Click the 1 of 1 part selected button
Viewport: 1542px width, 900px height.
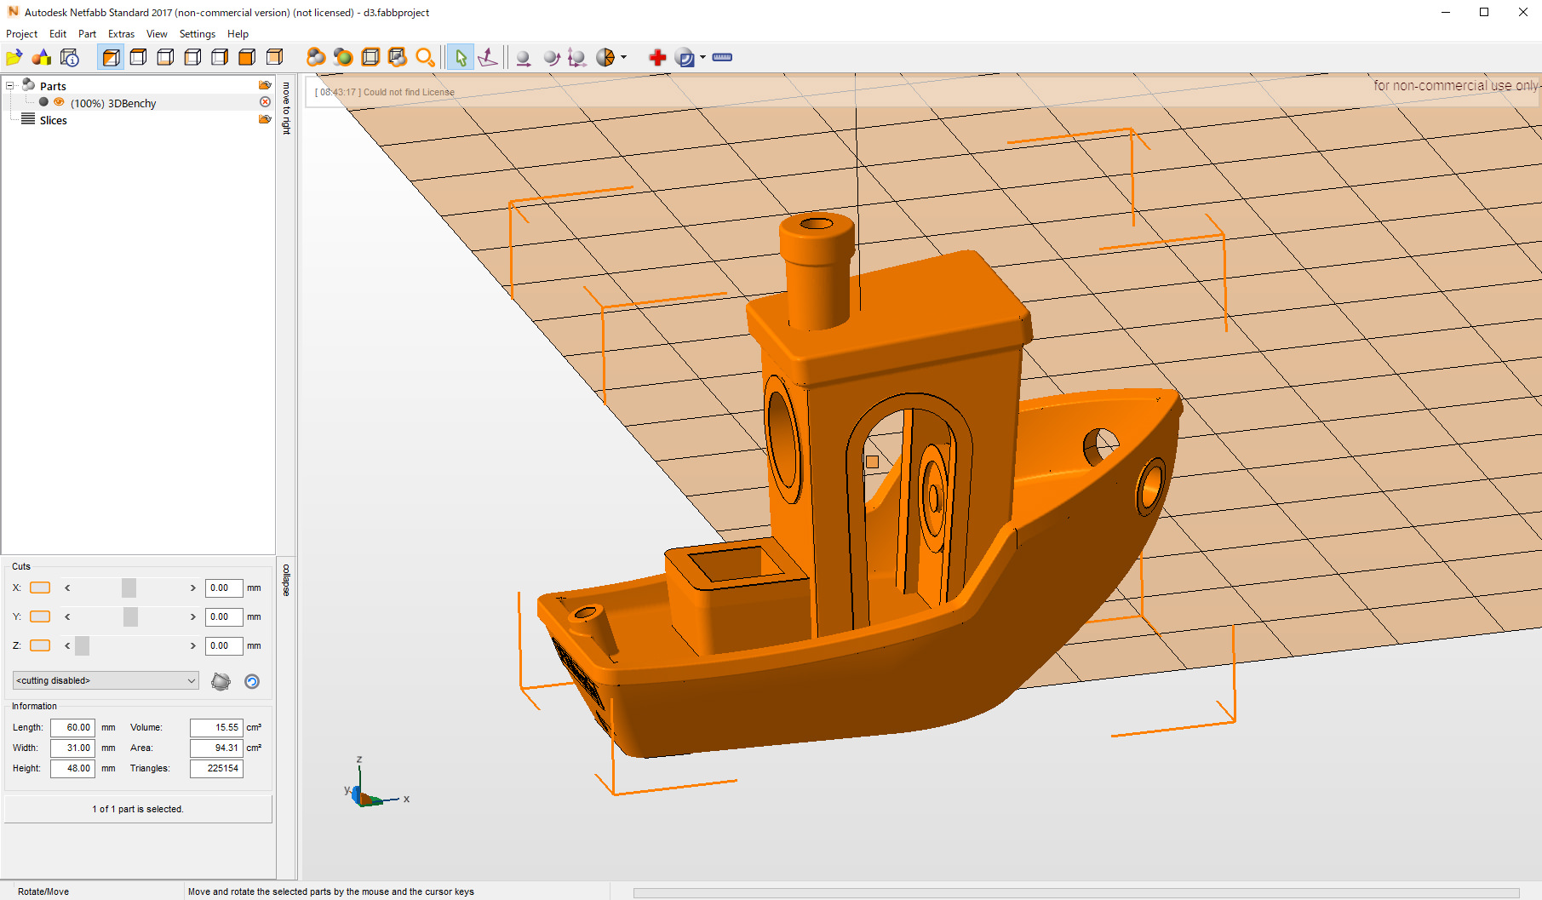tap(138, 809)
